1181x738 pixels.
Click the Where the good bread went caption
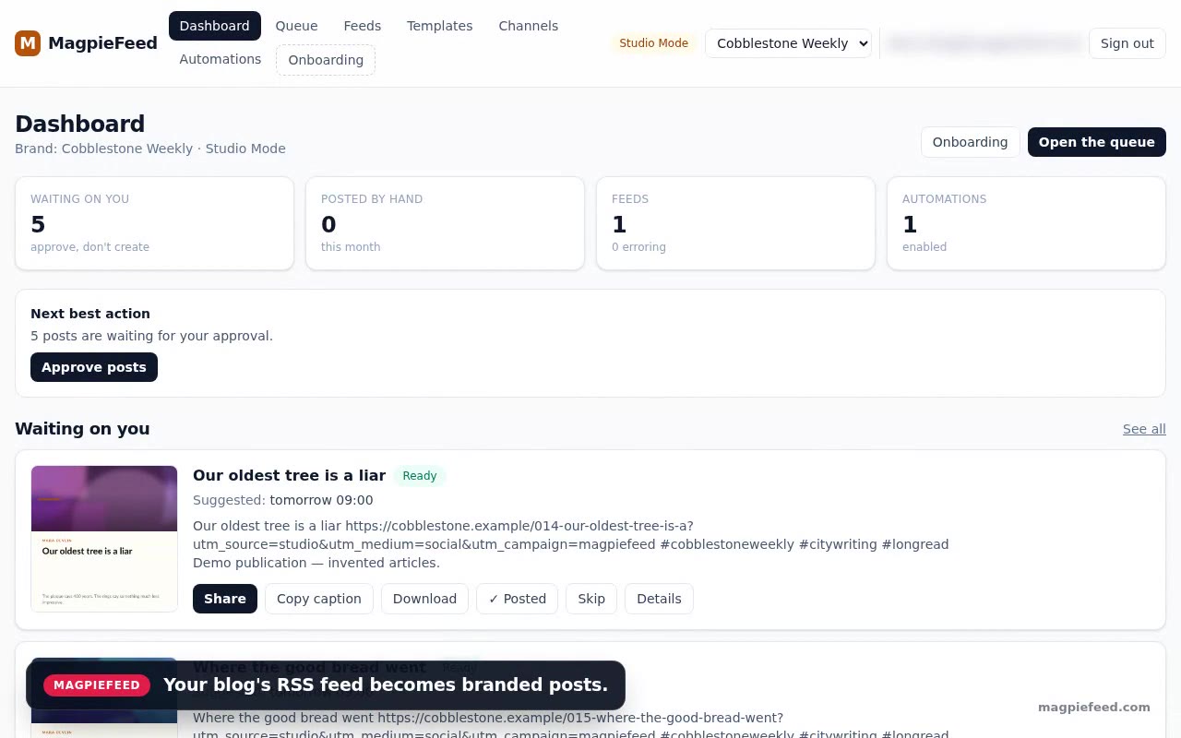[x=571, y=726]
